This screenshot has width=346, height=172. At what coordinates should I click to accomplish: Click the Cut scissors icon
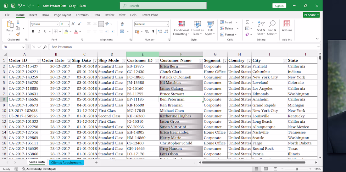(18, 23)
